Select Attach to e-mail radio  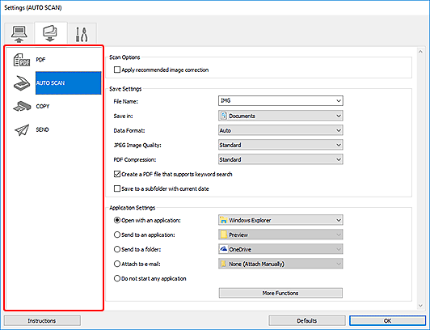tap(117, 264)
